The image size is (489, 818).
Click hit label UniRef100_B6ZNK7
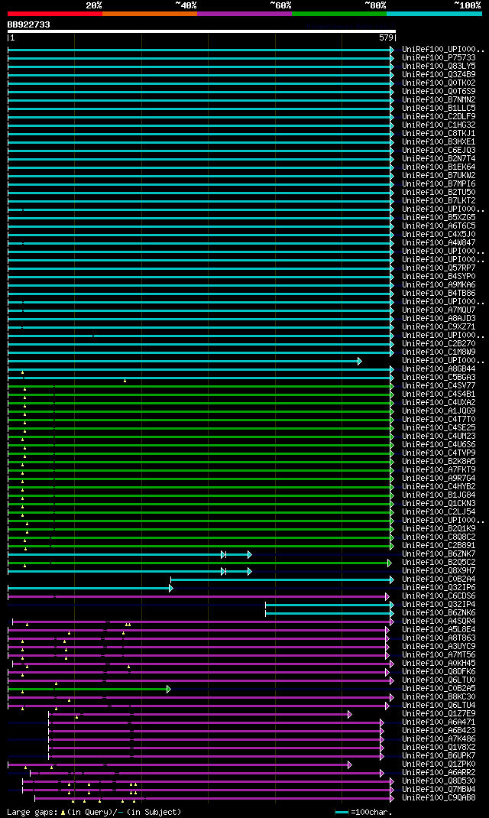tap(439, 554)
